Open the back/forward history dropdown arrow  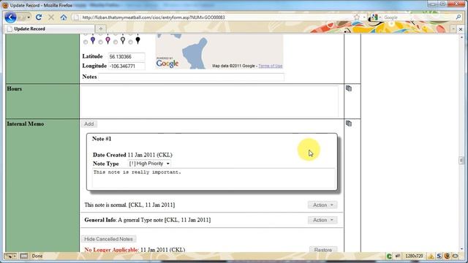tap(29, 18)
